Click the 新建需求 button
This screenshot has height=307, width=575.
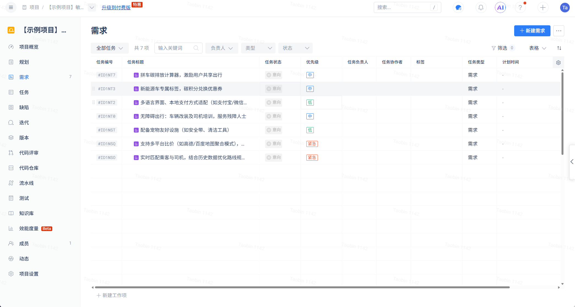pos(532,31)
